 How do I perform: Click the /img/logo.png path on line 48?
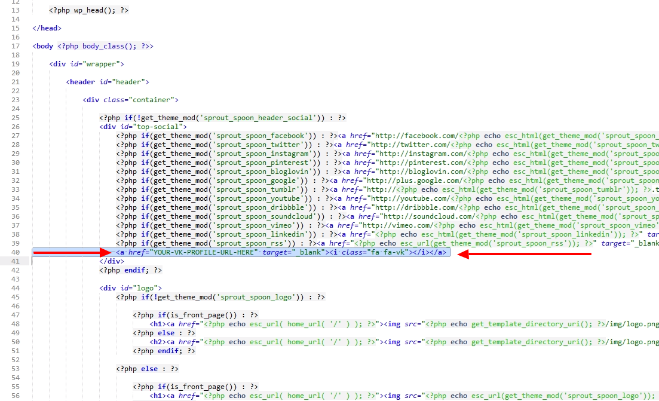pos(632,324)
